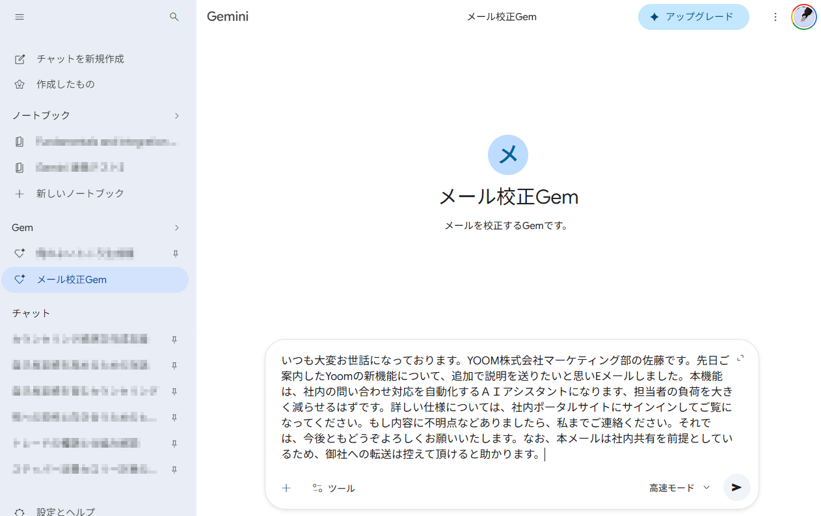
Task: Click the pencil icon next to チャットを新規作成
Action: (x=20, y=59)
